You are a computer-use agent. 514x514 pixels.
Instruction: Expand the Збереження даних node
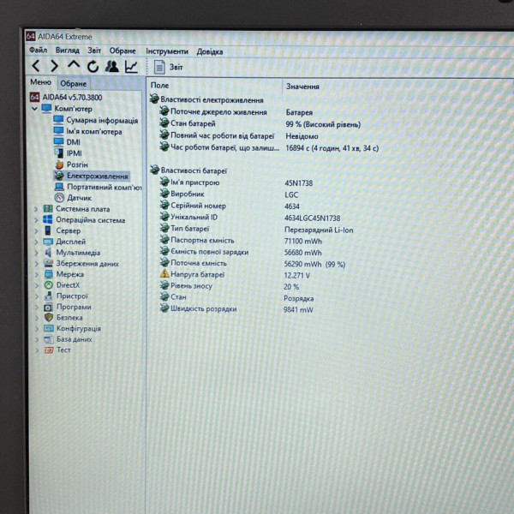pyautogui.click(x=36, y=264)
